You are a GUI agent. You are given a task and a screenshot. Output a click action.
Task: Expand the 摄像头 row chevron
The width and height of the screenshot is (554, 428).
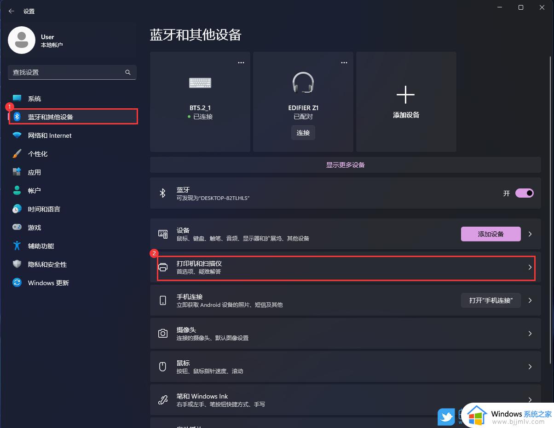[530, 334]
